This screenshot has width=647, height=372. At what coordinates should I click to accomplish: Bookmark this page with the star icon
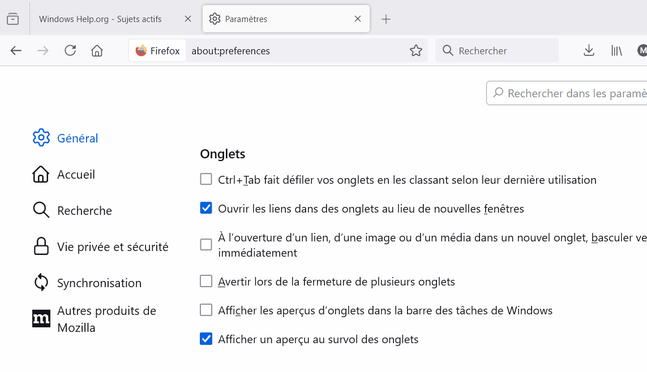[416, 51]
